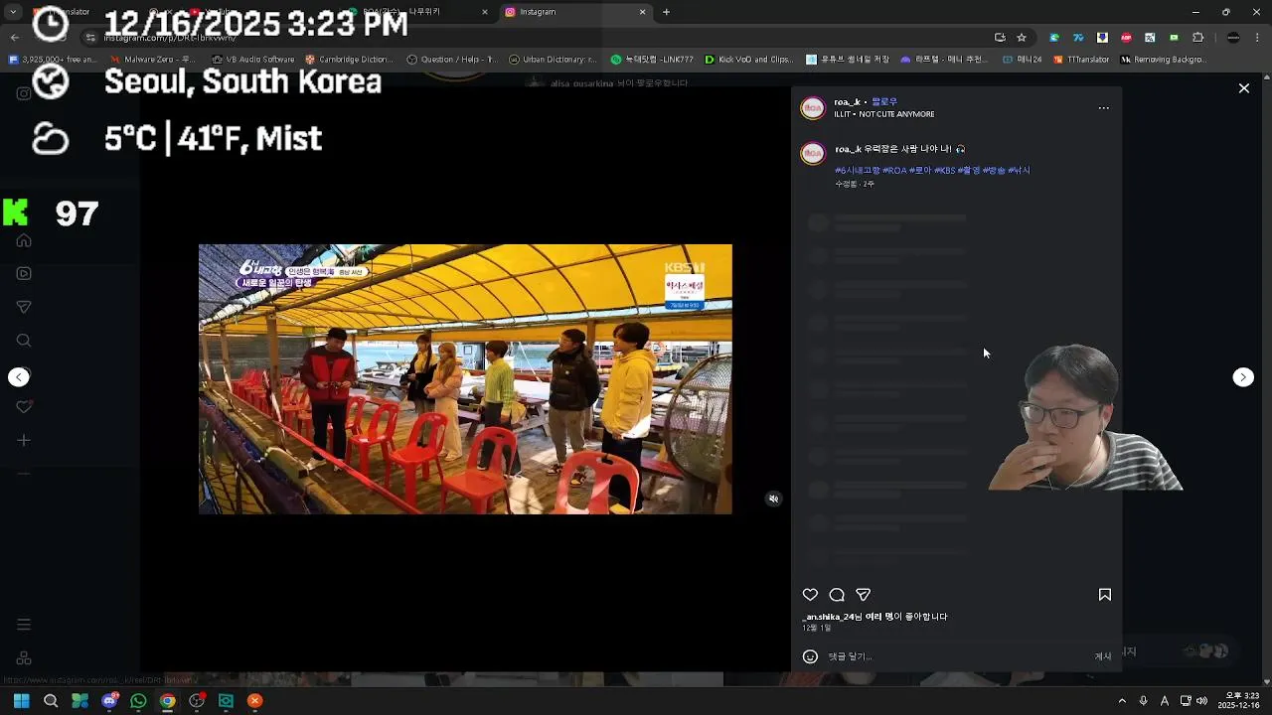The image size is (1272, 715).
Task: Open the hamburger More menu in sidebar
Action: (24, 625)
